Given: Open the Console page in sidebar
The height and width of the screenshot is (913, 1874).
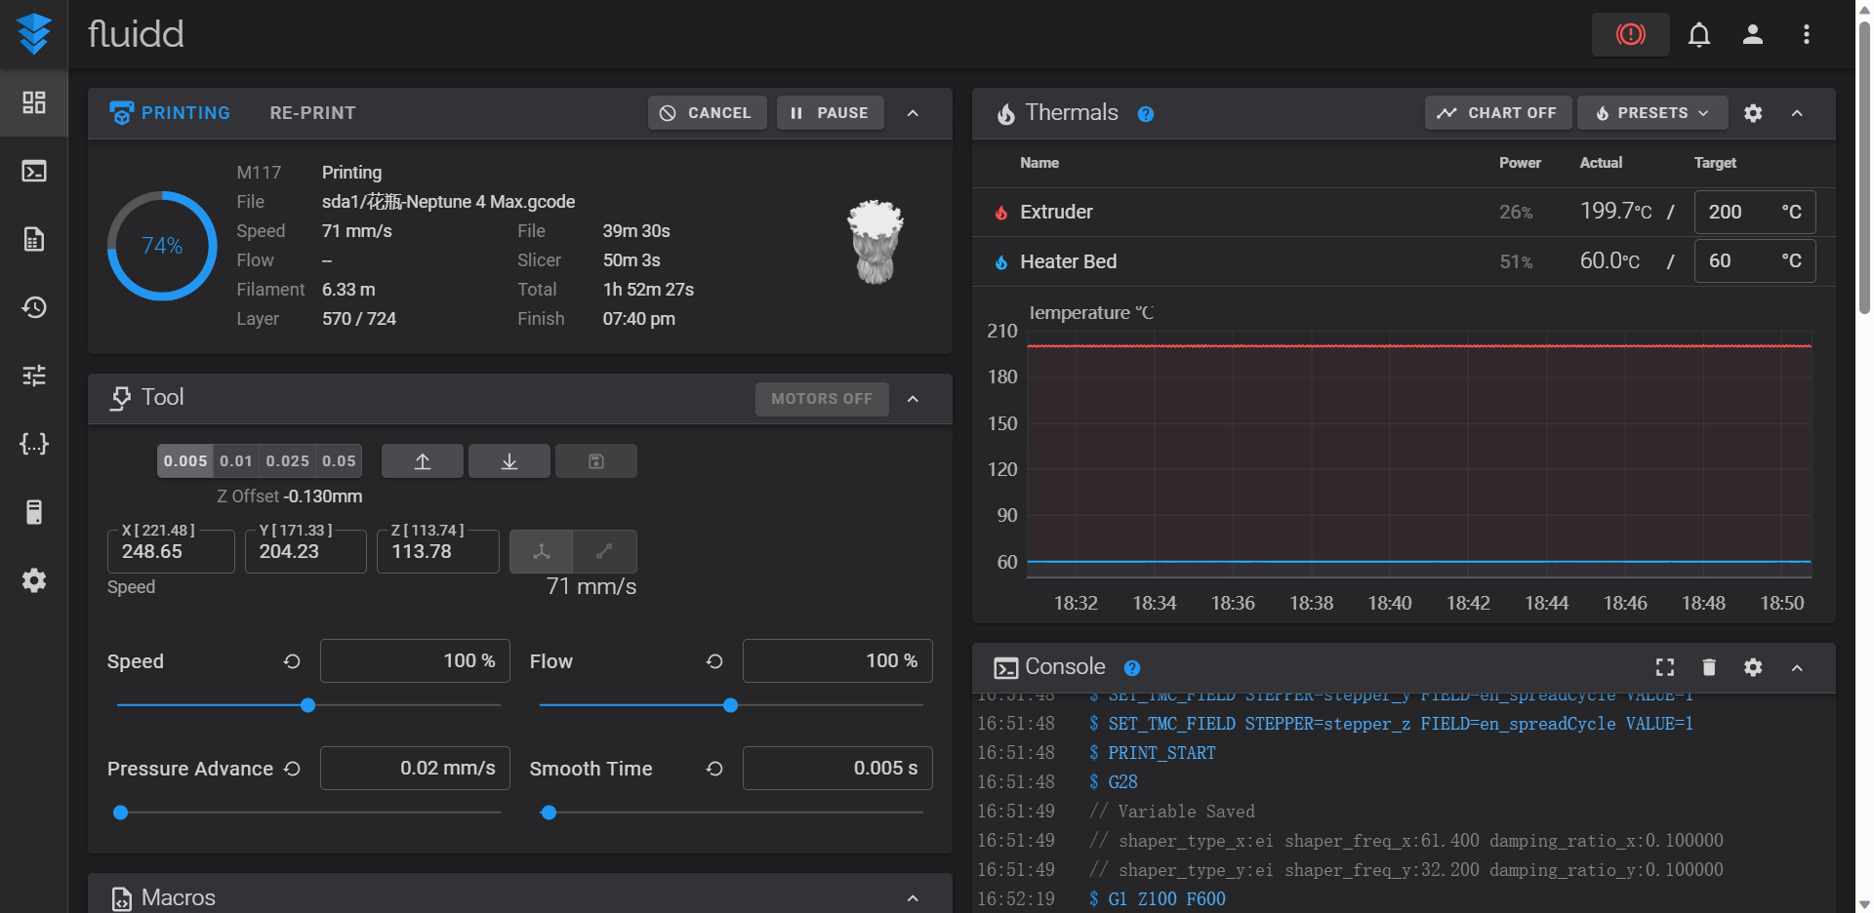Looking at the screenshot, I should coord(34,172).
